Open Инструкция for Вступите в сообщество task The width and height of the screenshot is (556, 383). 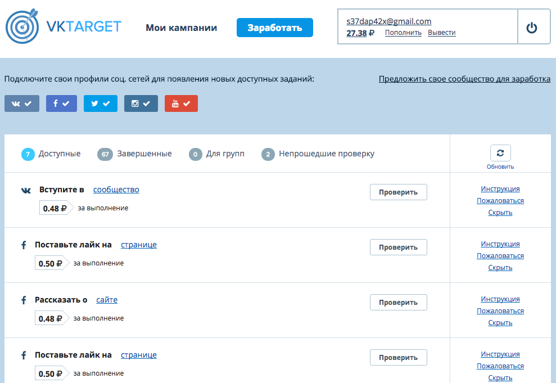coord(500,188)
